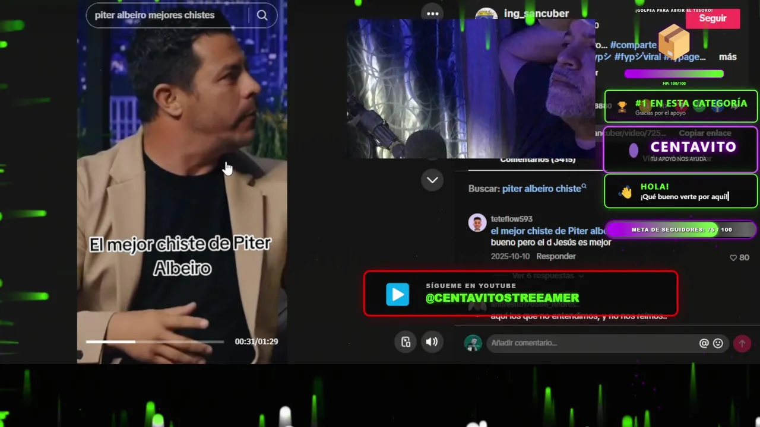
Task: Click the down chevron to next video
Action: pos(432,180)
